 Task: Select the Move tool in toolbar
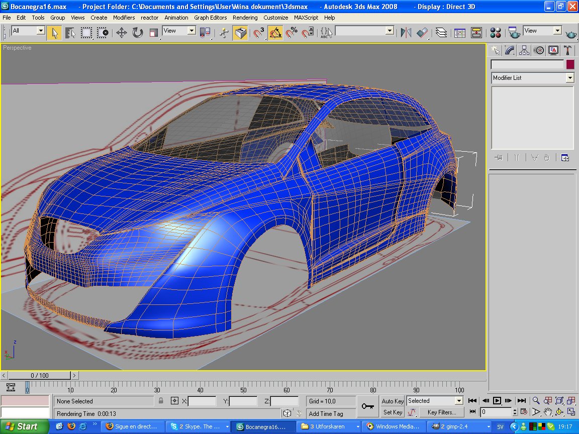(121, 33)
